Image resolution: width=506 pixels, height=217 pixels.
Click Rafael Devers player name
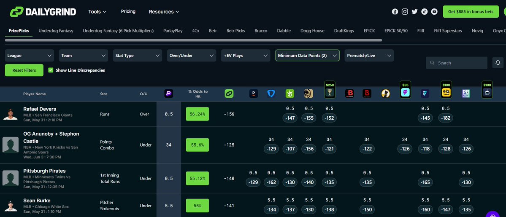point(40,109)
